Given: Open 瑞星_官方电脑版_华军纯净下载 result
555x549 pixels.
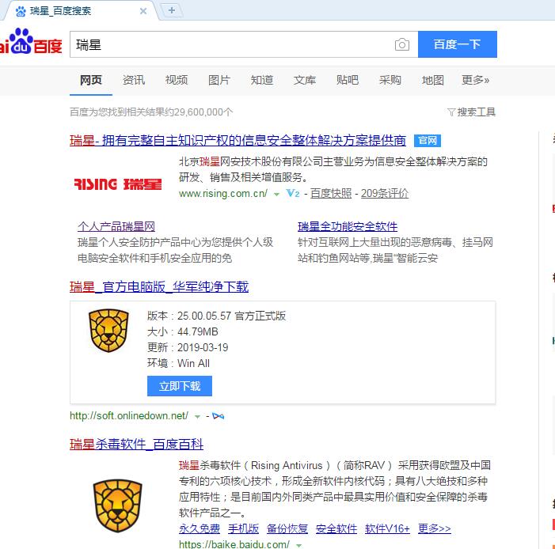Looking at the screenshot, I should (159, 287).
